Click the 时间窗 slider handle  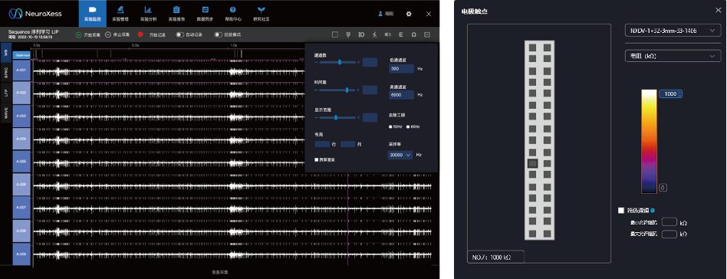[x=347, y=90]
